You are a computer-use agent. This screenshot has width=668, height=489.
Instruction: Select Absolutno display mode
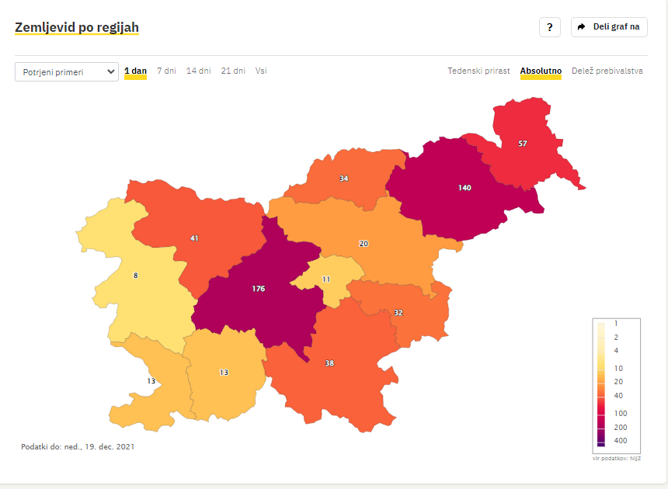pos(541,71)
